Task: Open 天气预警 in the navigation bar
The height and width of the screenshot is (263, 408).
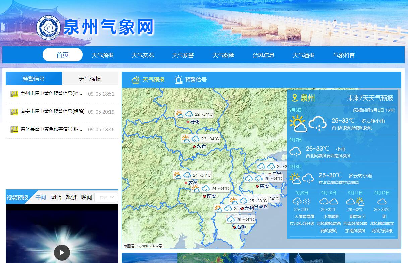Action: pos(183,55)
